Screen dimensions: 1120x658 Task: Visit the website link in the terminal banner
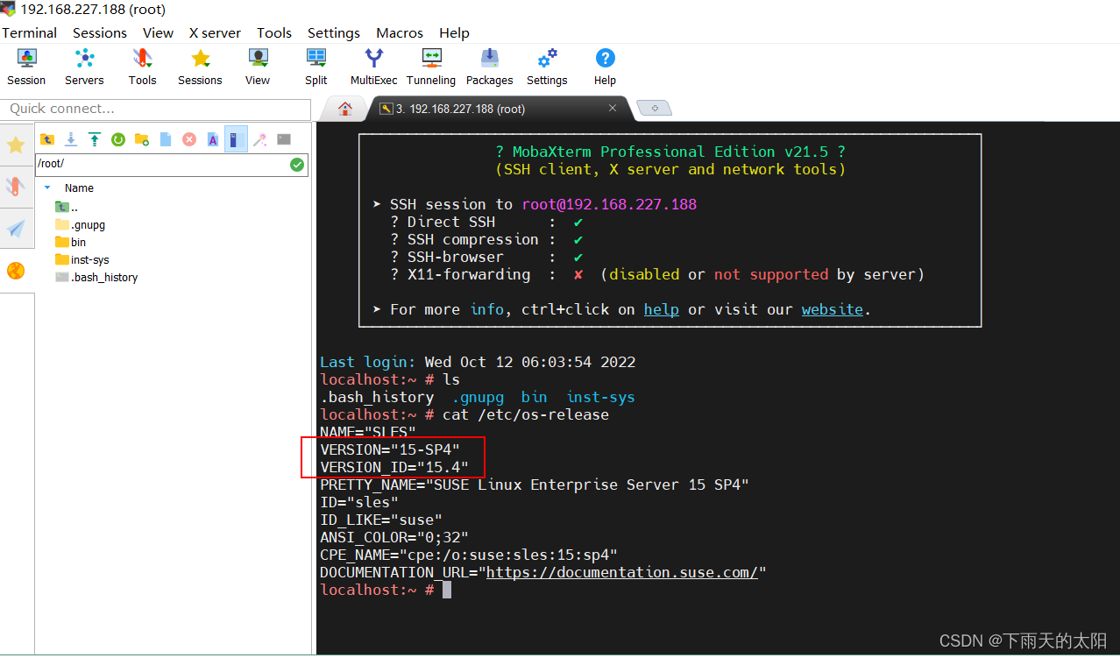pos(832,309)
